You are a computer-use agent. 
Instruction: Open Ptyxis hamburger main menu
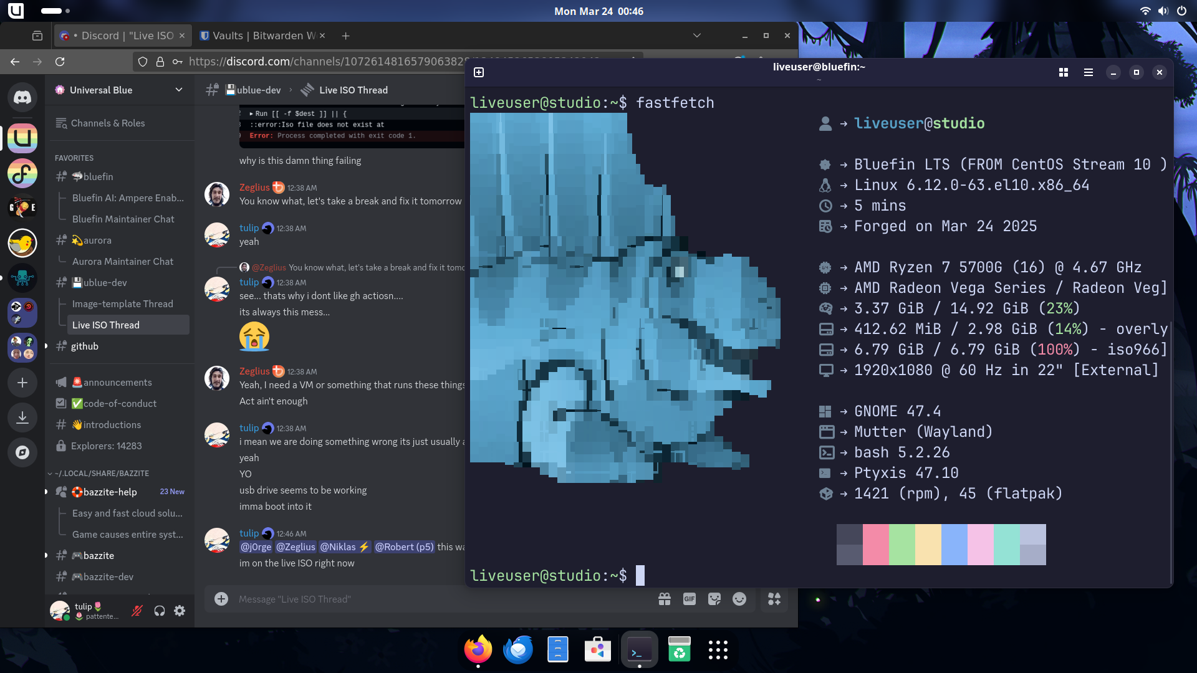tap(1089, 72)
